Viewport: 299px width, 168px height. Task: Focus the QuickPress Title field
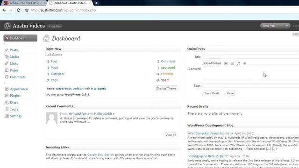(x=251, y=56)
